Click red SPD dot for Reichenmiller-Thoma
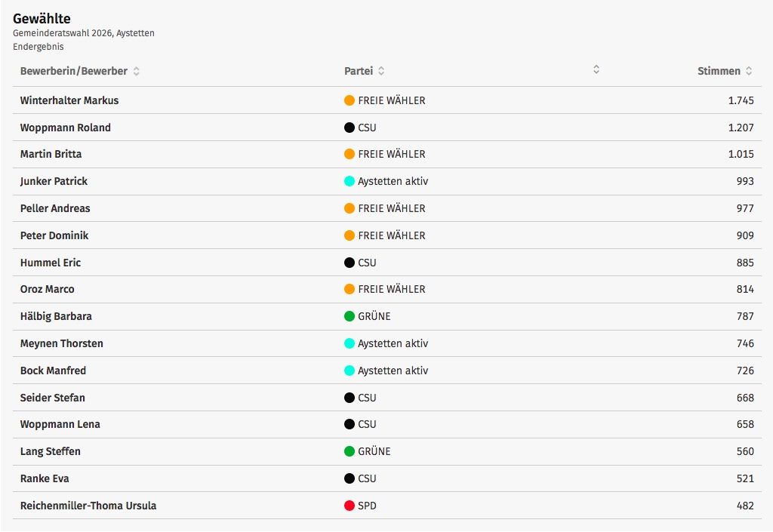Screen dimensions: 773x532 (x=350, y=506)
